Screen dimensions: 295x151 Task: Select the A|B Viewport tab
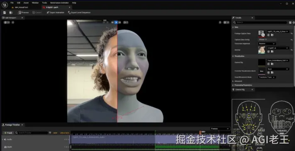[11, 18]
